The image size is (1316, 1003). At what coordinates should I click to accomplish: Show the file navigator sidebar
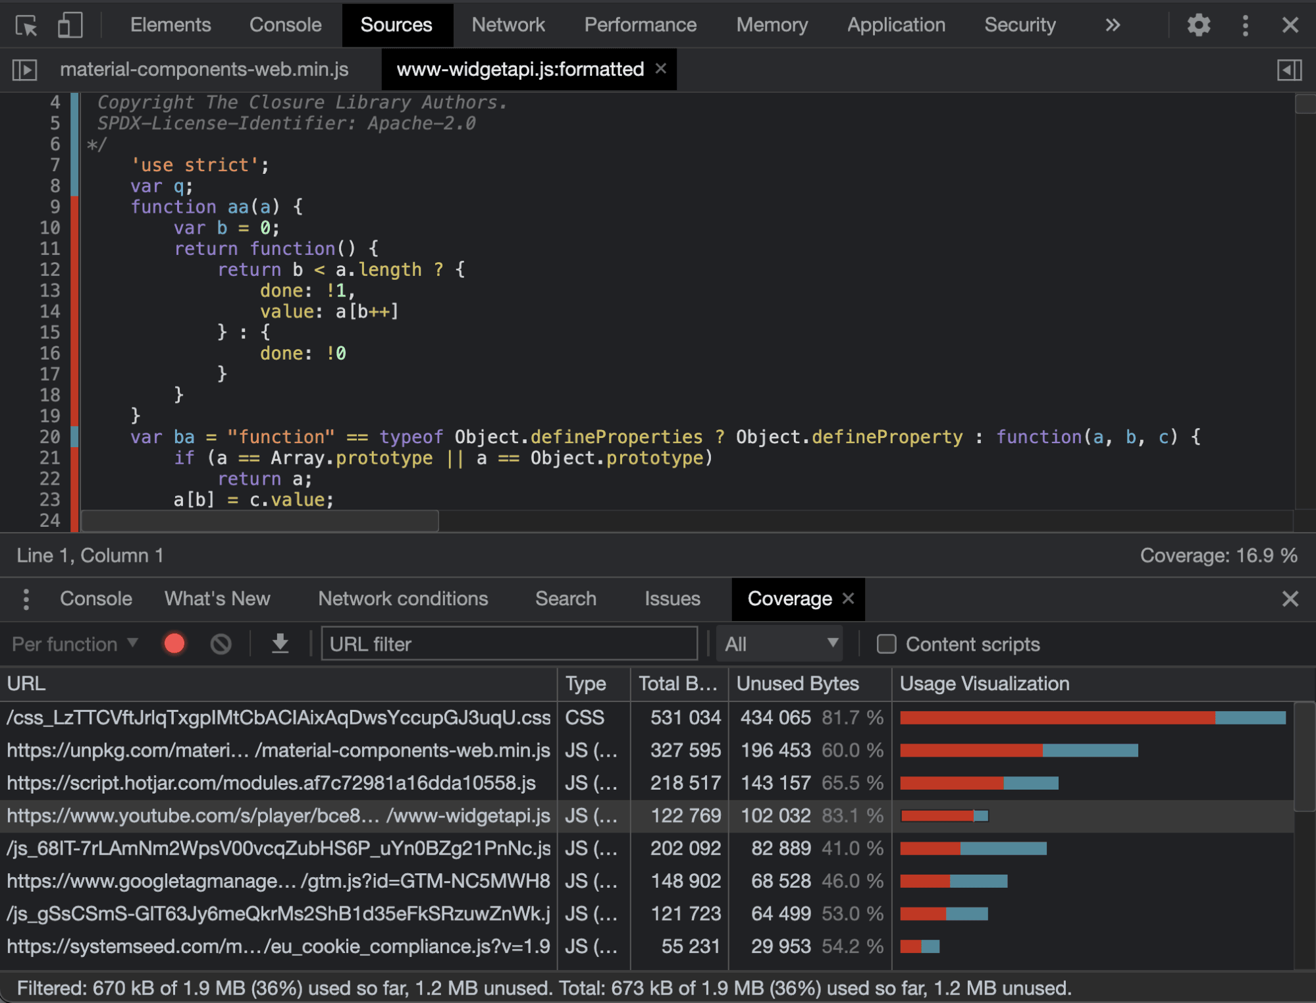[25, 70]
